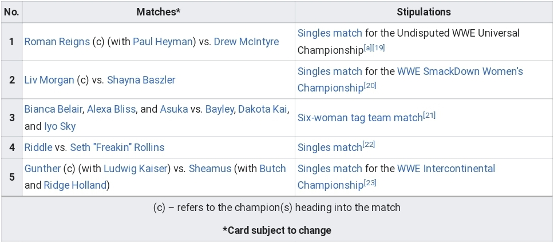Open the Riddle link

[x=38, y=148]
